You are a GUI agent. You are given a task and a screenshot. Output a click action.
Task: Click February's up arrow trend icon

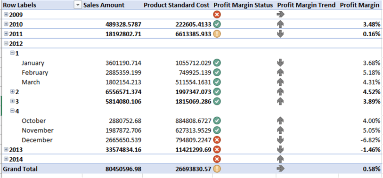(280, 73)
